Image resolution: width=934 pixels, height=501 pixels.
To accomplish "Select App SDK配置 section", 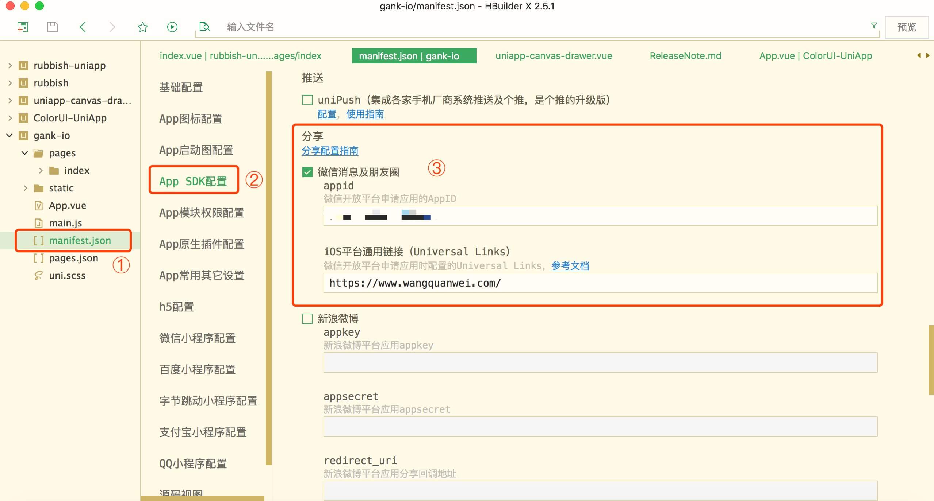I will pos(193,181).
